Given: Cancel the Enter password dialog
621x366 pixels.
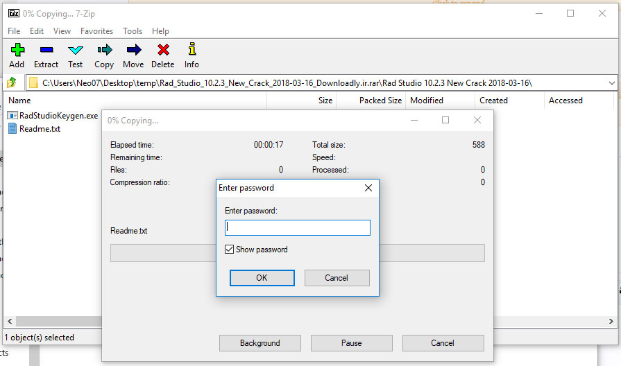Looking at the screenshot, I should coord(337,278).
